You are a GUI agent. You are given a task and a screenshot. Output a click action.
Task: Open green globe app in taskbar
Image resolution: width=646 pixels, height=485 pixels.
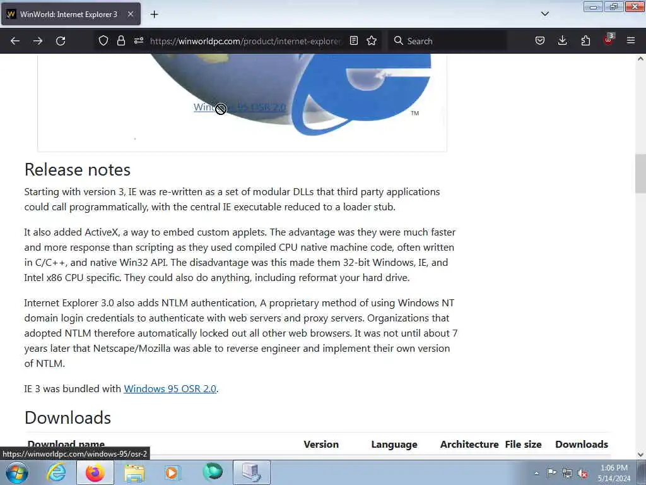click(213, 472)
